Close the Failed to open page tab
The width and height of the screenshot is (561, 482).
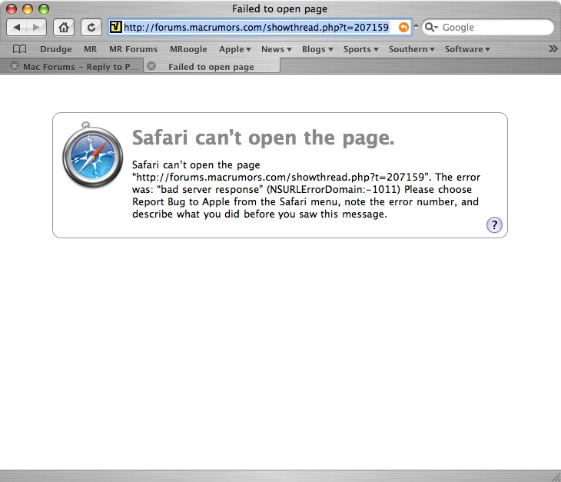pyautogui.click(x=151, y=66)
